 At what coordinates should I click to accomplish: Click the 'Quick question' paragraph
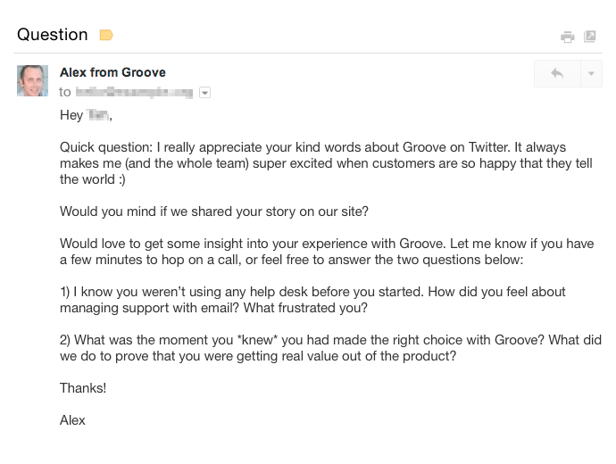pyautogui.click(x=312, y=163)
